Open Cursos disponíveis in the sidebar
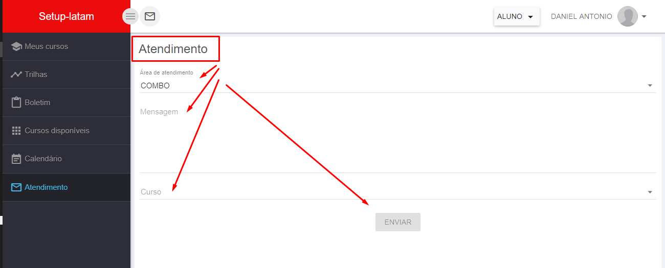 [66, 131]
